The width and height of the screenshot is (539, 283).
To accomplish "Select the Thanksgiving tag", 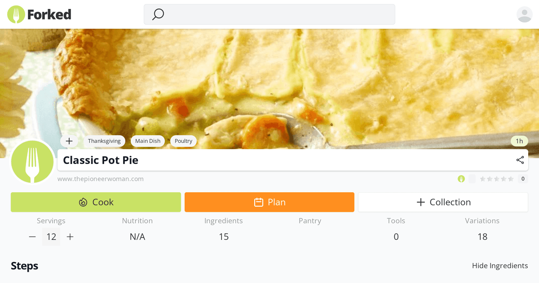I will pos(104,141).
